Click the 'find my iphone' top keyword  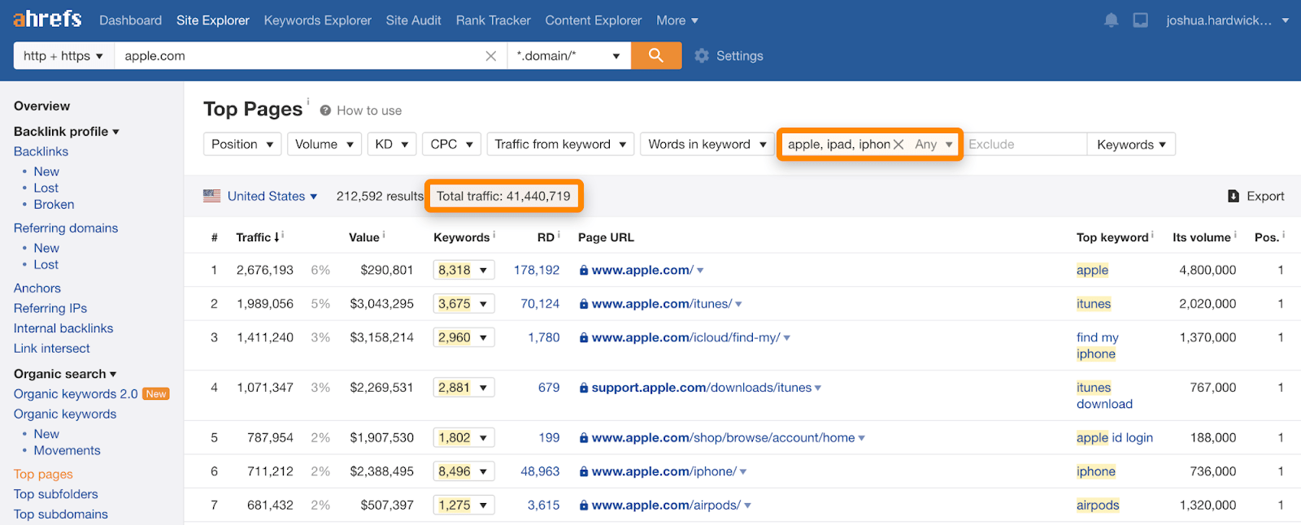(x=1098, y=345)
